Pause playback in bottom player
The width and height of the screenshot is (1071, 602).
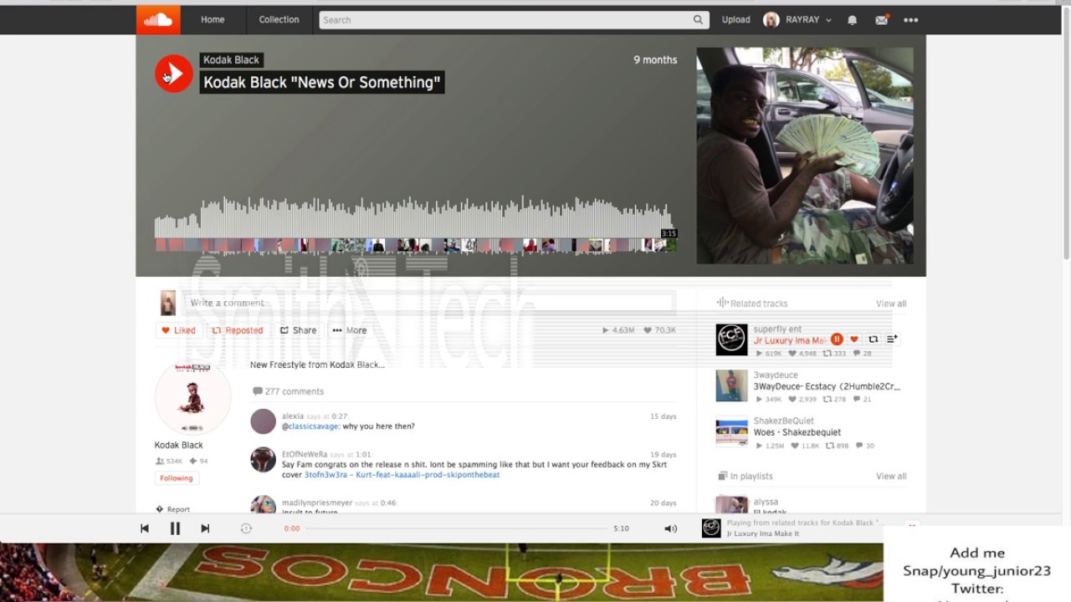[175, 528]
